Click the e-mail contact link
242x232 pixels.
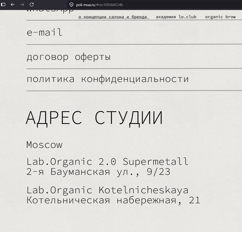(45, 32)
